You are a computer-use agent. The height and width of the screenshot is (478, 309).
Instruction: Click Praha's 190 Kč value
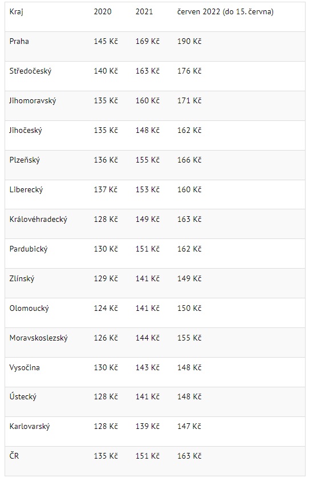tap(189, 41)
